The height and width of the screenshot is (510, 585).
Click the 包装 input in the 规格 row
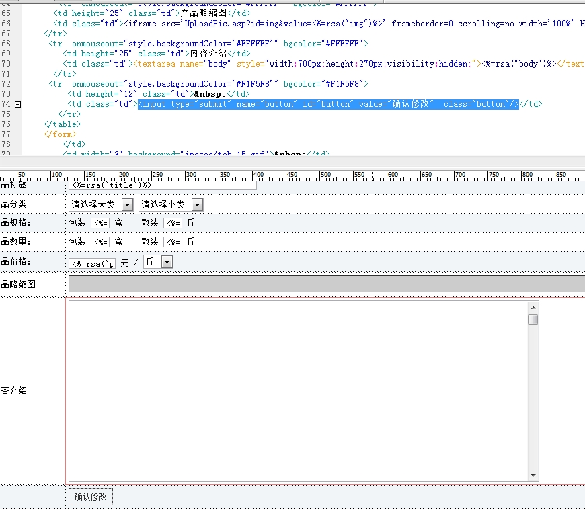[100, 223]
